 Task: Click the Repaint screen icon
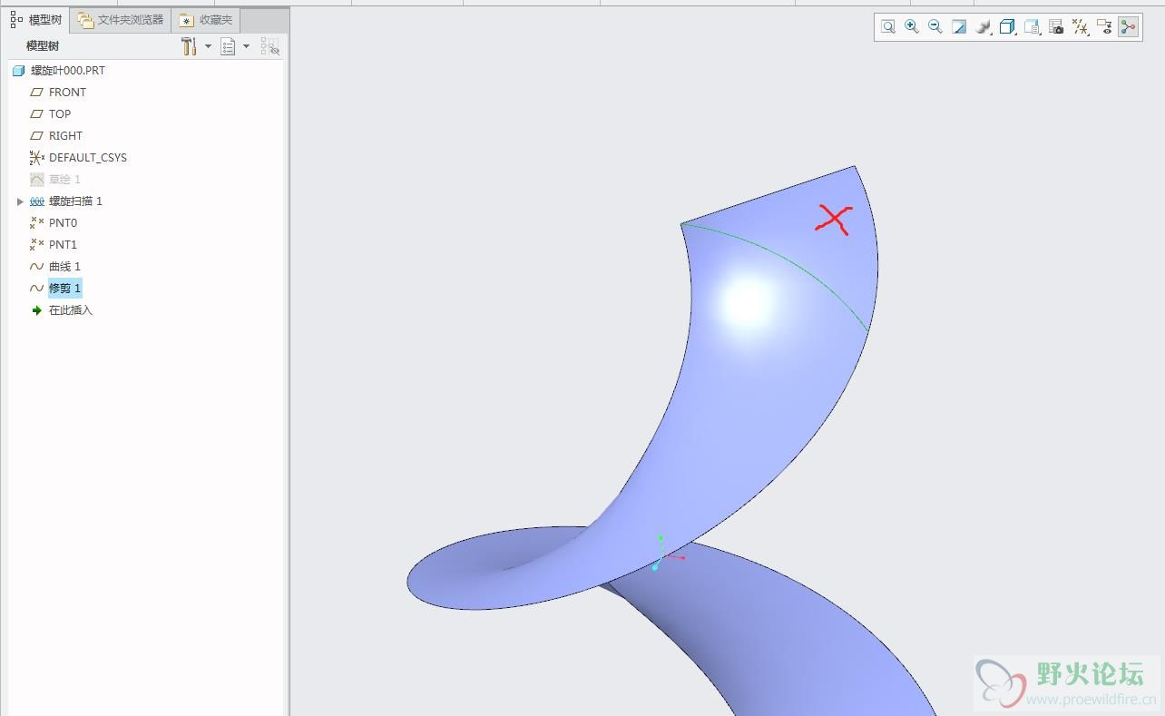coord(959,27)
